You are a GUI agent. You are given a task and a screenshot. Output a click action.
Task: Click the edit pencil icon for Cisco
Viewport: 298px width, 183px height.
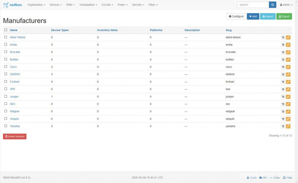point(288,67)
